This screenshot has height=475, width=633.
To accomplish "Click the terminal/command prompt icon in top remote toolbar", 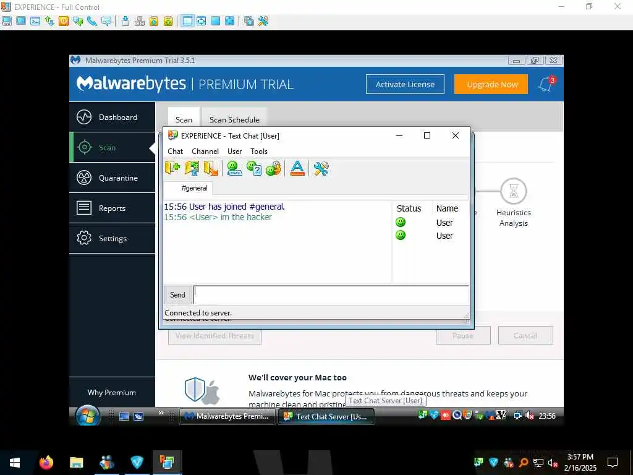I will pos(35,21).
